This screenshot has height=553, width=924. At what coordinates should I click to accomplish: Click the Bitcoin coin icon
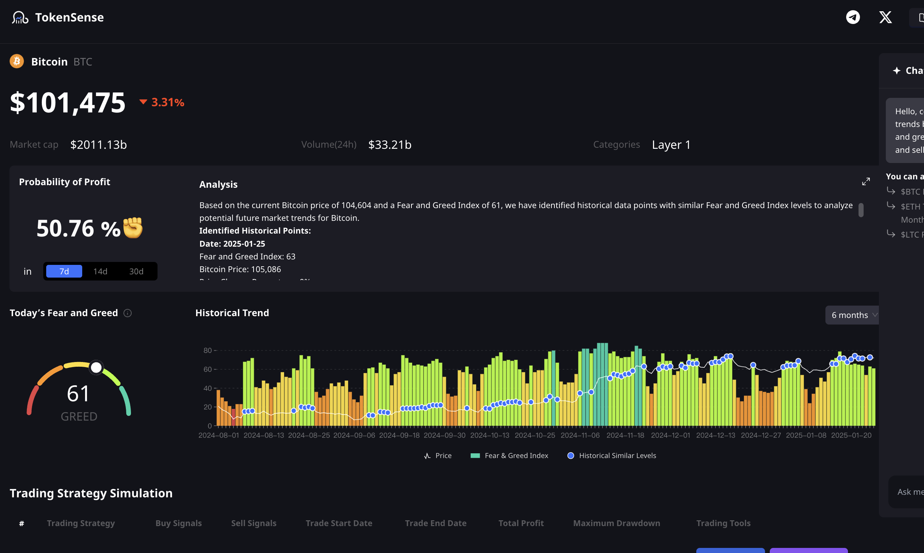(x=17, y=61)
